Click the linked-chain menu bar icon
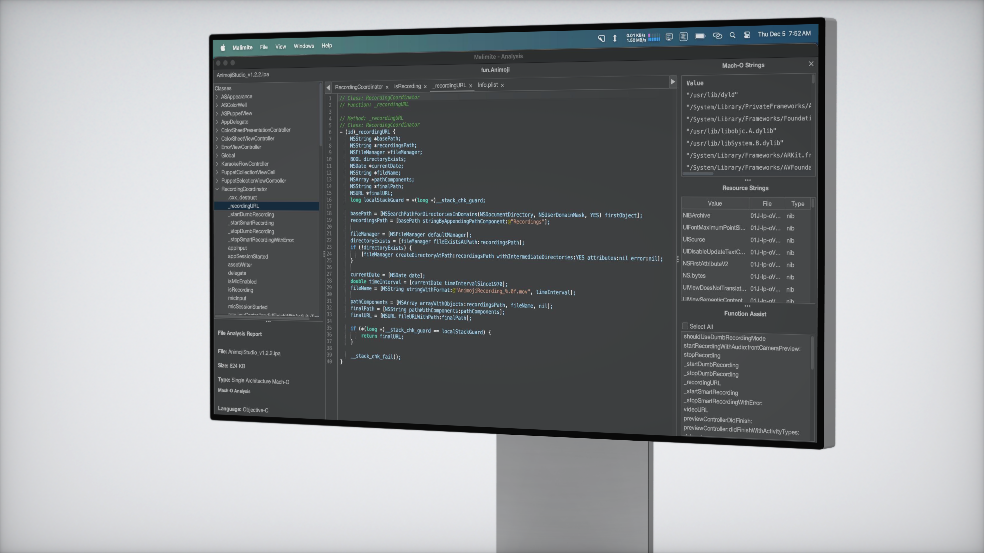The width and height of the screenshot is (984, 553). coord(717,36)
